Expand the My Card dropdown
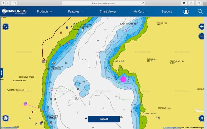The width and height of the screenshot is (207, 129). tap(140, 12)
